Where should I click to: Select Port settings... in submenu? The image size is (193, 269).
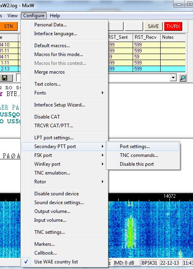click(143, 147)
